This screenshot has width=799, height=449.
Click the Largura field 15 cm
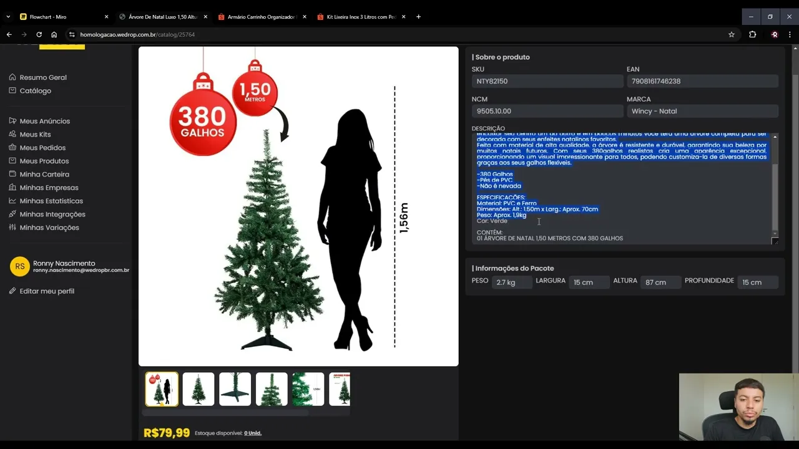click(x=589, y=282)
